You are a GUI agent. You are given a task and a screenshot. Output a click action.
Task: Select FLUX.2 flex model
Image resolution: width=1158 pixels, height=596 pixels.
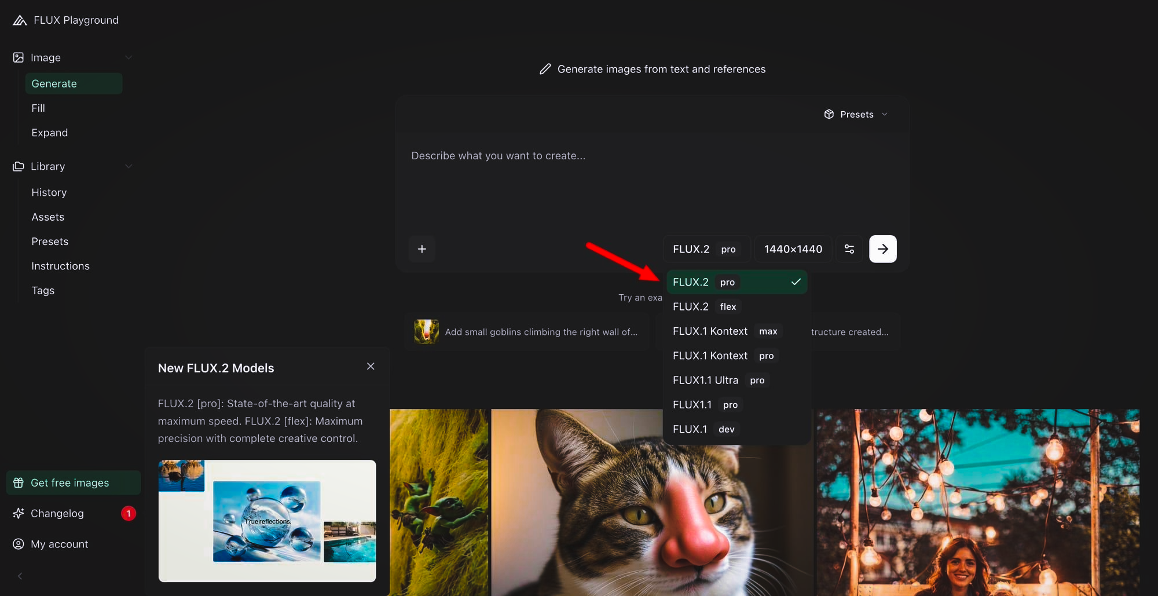point(736,306)
